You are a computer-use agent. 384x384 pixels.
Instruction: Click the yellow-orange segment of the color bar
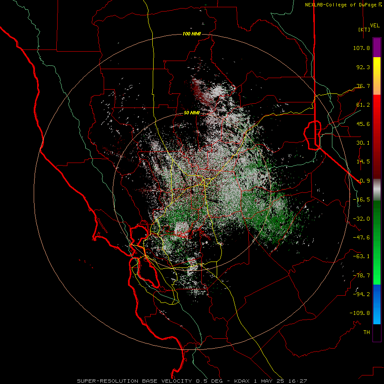pyautogui.click(x=377, y=76)
